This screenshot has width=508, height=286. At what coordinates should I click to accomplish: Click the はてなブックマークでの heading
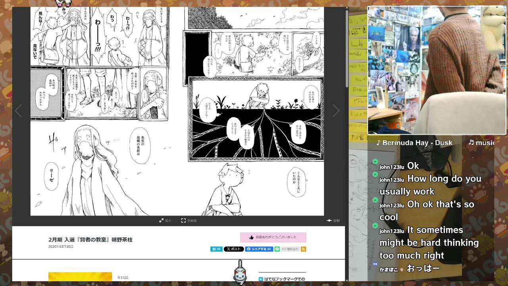coord(284,279)
